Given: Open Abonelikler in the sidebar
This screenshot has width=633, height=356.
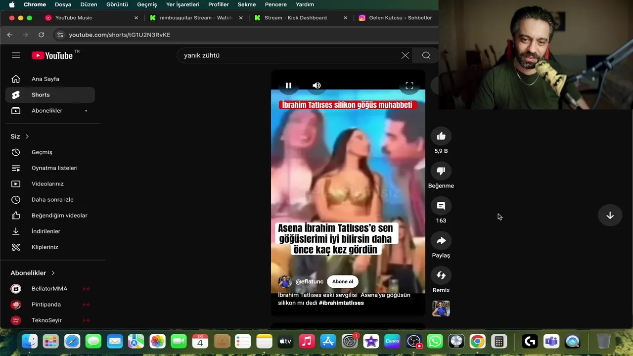Looking at the screenshot, I should point(50,111).
